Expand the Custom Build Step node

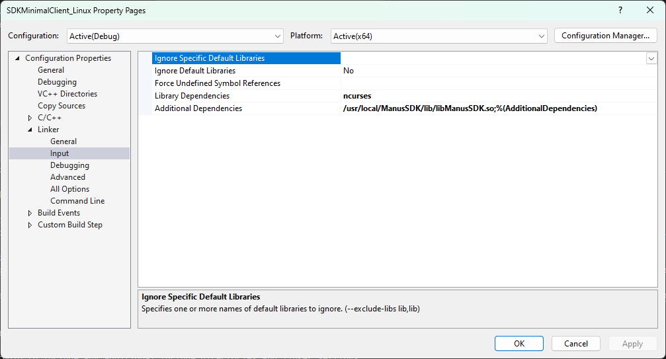[30, 225]
